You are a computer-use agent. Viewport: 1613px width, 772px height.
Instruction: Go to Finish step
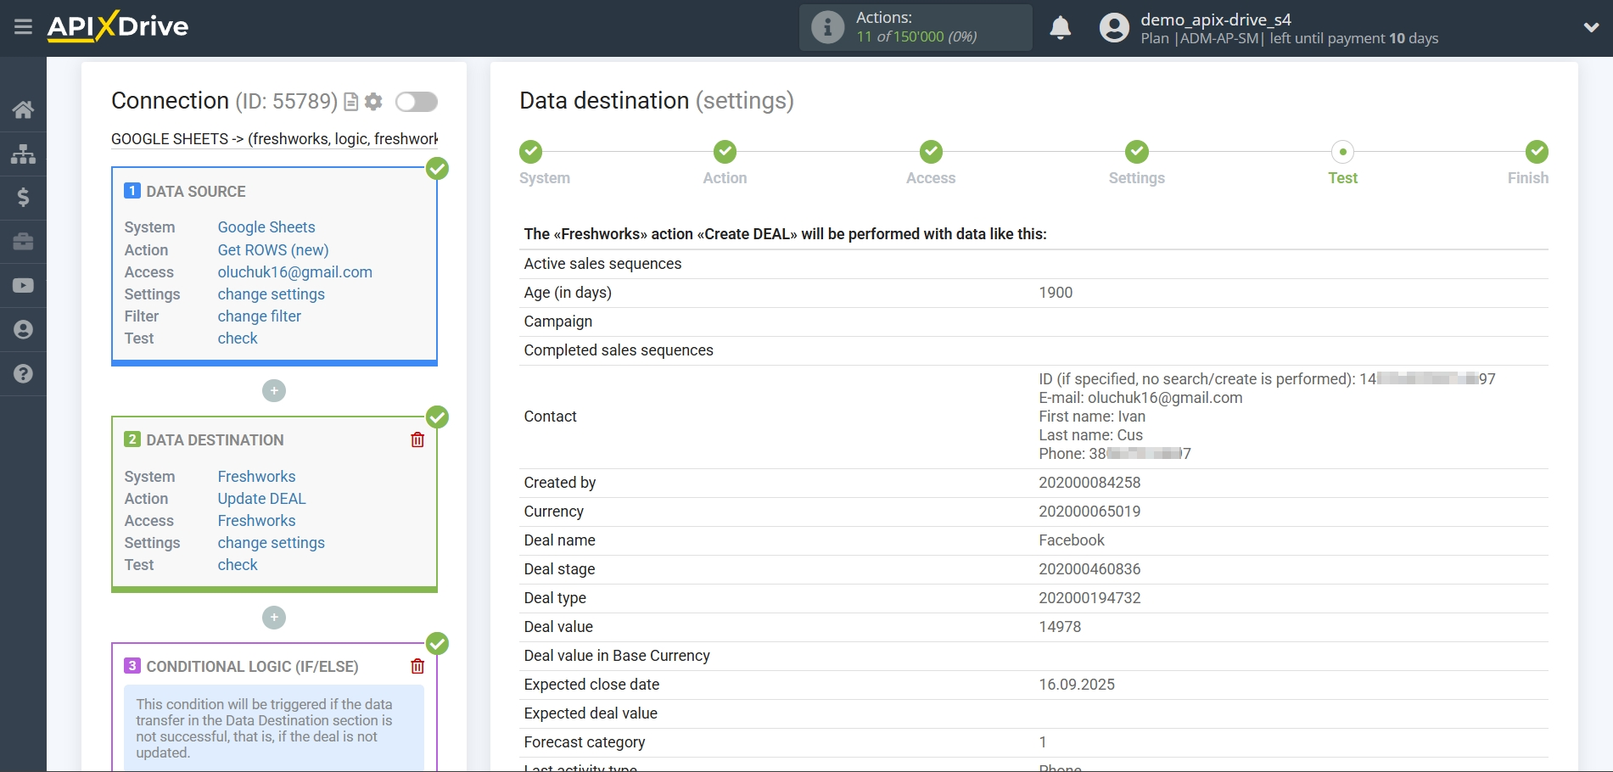(x=1537, y=152)
